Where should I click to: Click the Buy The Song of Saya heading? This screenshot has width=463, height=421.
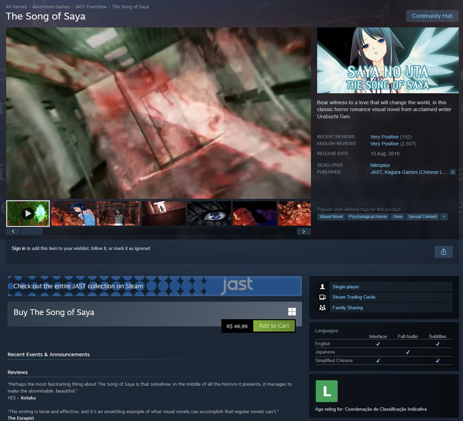[54, 312]
